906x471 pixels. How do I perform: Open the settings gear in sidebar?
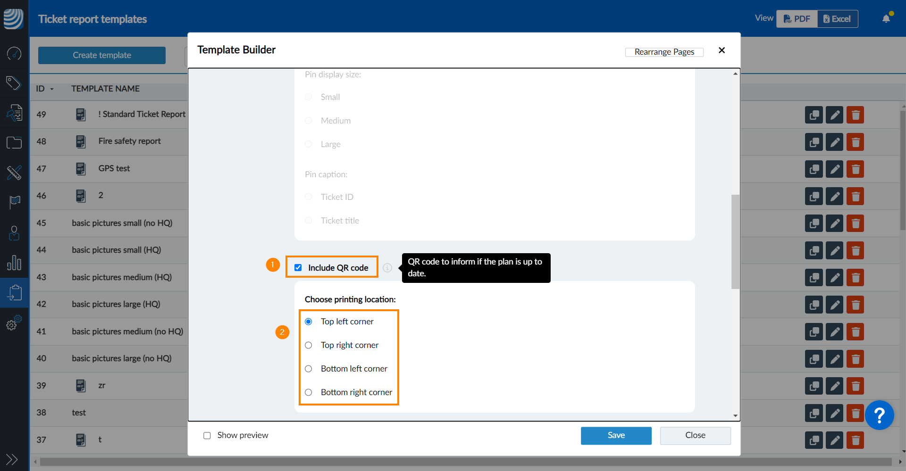point(14,324)
